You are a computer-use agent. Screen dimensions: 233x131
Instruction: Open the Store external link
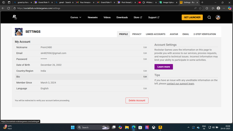(138, 17)
